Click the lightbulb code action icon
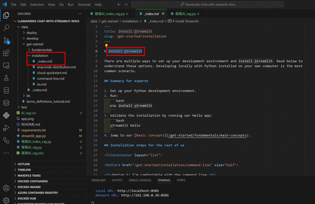Screen dimensions: 315x204 [106, 46]
